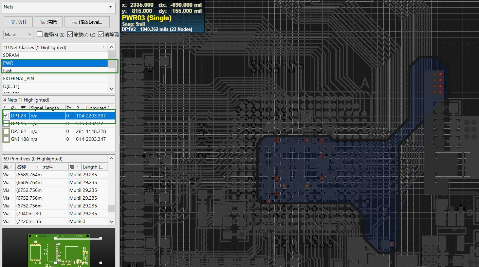Select the Via primitive at (7040mil,30
Viewport: 479px width, 267px height.
point(55,214)
